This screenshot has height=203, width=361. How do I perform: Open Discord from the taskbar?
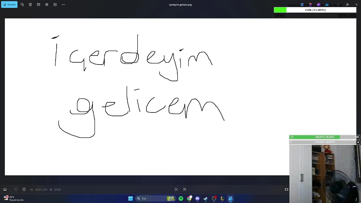pos(197,198)
